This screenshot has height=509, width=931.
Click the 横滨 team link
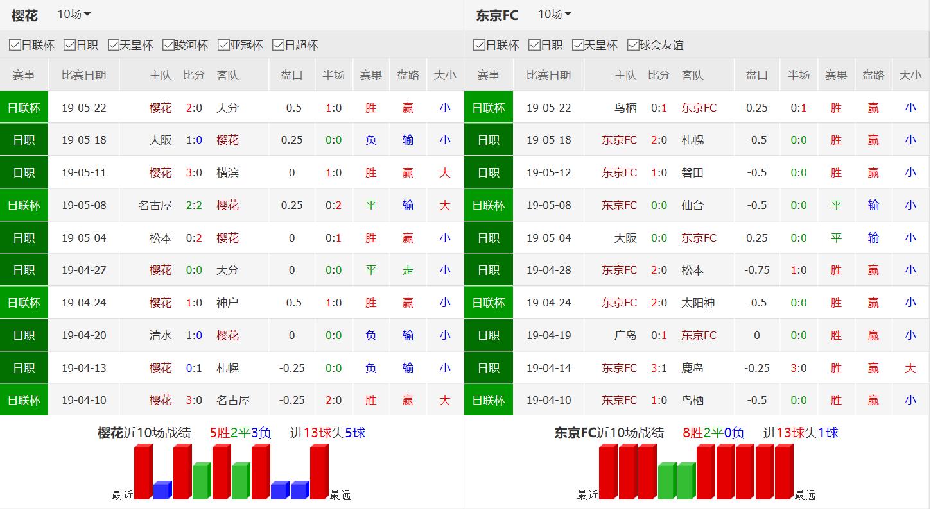[x=227, y=172]
